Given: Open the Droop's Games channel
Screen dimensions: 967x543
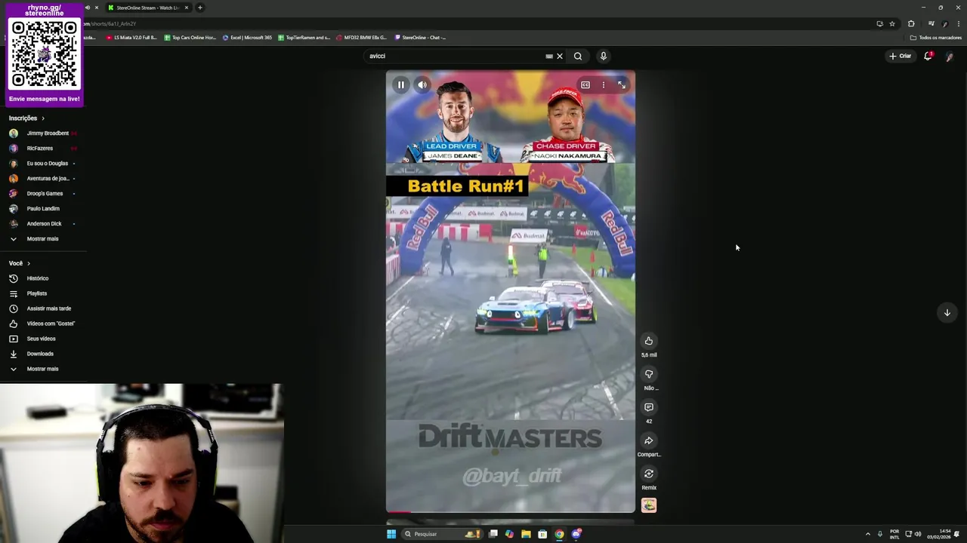Looking at the screenshot, I should (43, 194).
